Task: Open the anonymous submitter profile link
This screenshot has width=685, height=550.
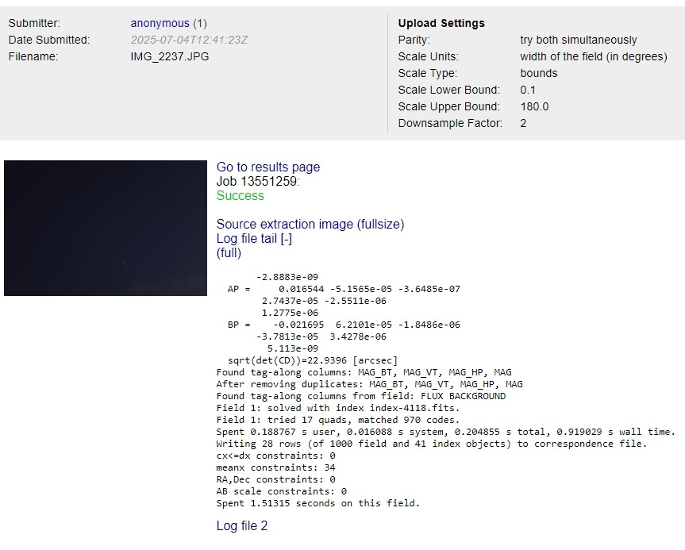Action: [160, 23]
